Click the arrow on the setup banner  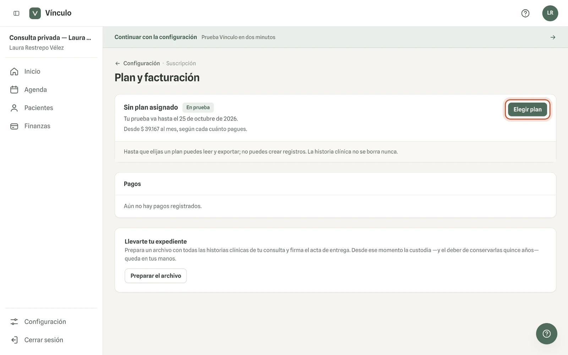pos(553,37)
